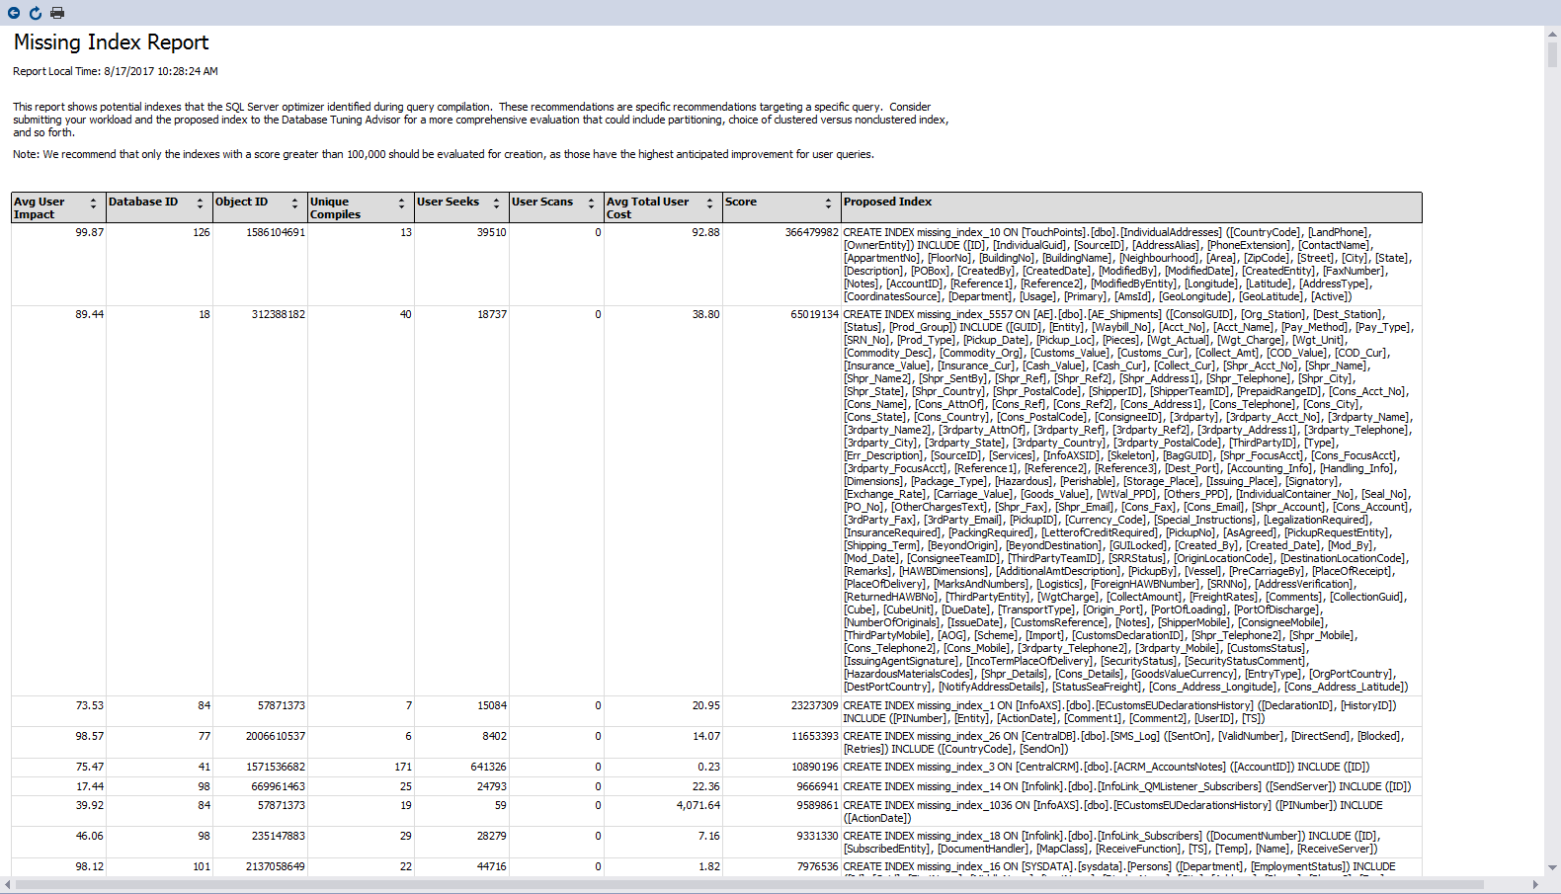Select Avg User Impact value 39.92

coord(90,805)
